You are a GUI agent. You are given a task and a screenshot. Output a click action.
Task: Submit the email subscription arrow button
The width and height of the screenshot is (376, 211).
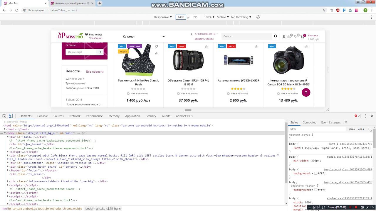[100, 52]
